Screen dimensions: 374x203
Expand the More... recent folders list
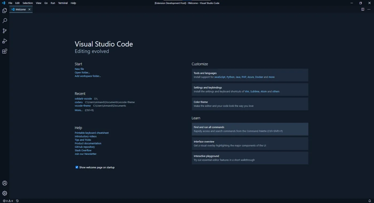point(79,110)
